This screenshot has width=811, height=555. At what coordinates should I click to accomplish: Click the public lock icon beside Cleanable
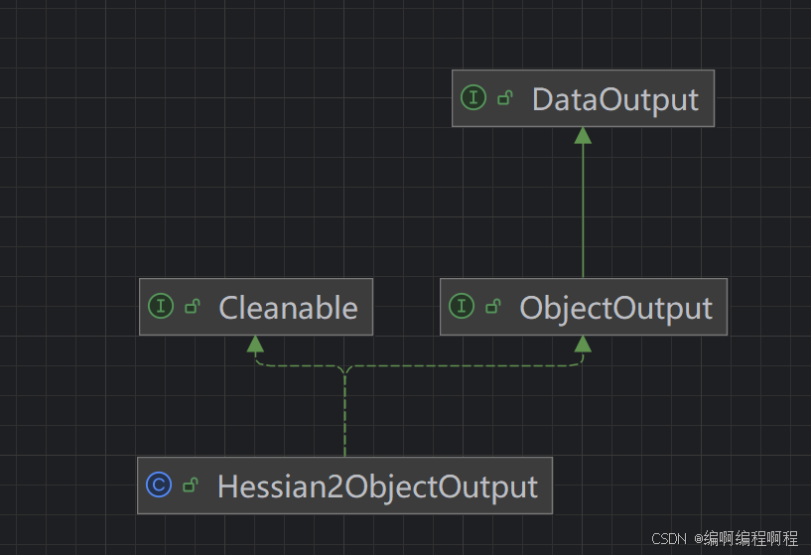point(193,306)
